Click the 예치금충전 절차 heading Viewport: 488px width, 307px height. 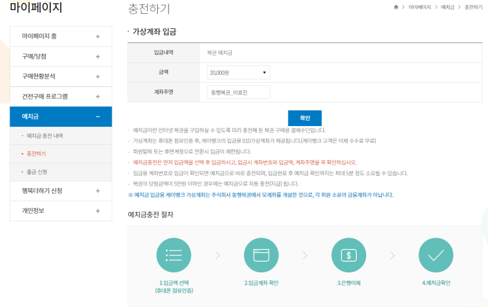click(151, 215)
